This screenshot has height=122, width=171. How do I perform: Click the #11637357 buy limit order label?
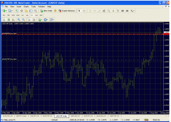(9, 59)
